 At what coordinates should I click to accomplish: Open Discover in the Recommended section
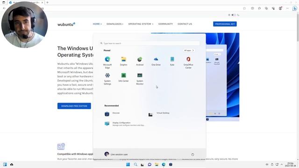(x=112, y=114)
